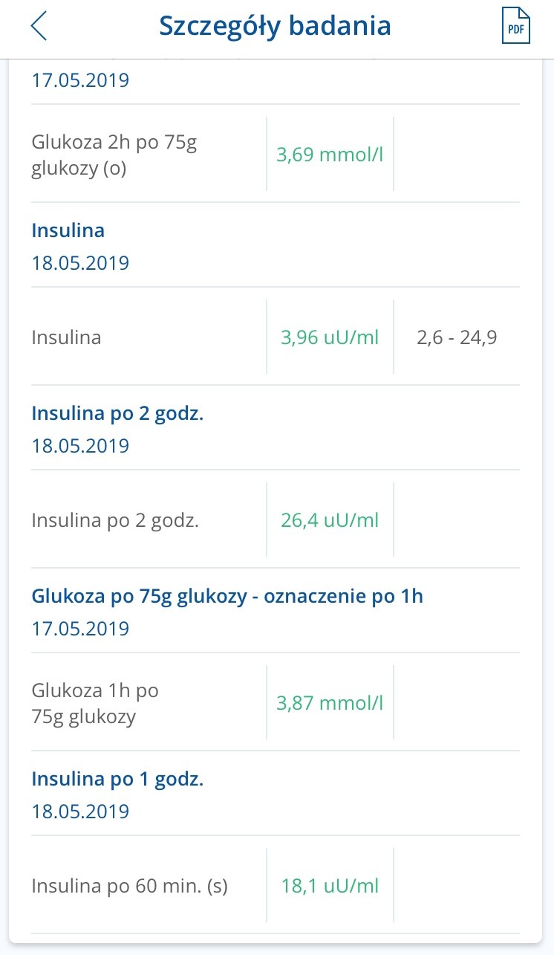554x955 pixels.
Task: Click the date under Insulina po 1 godz.
Action: click(x=80, y=811)
